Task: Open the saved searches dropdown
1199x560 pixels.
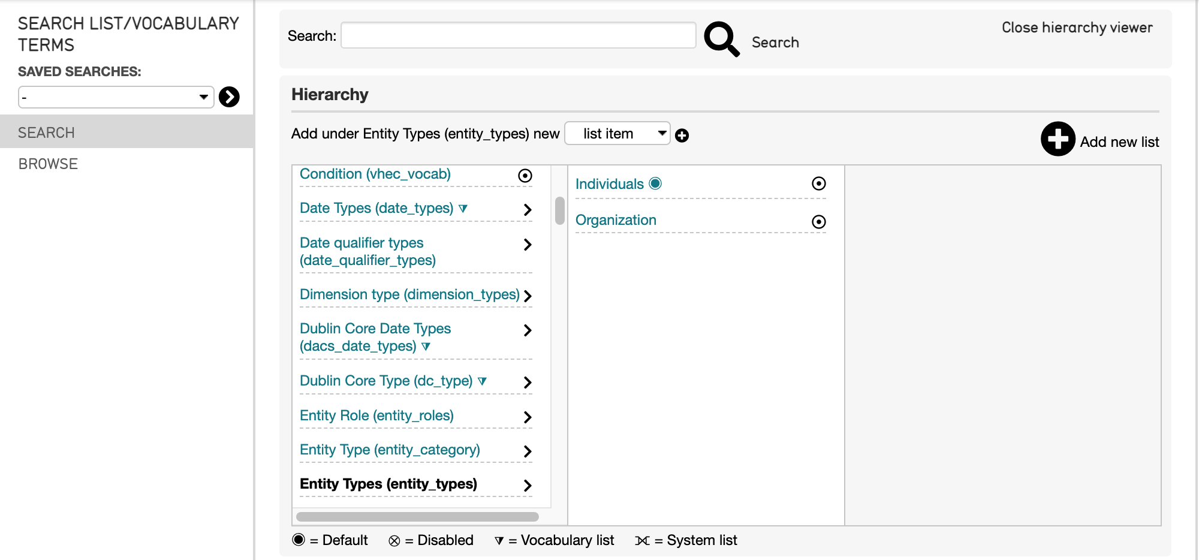Action: (x=116, y=97)
